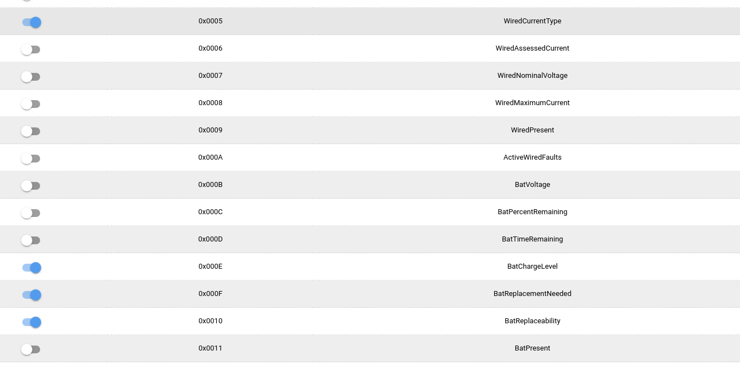The height and width of the screenshot is (365, 740).
Task: Click the 0x000E attribute ID
Action: (x=210, y=267)
